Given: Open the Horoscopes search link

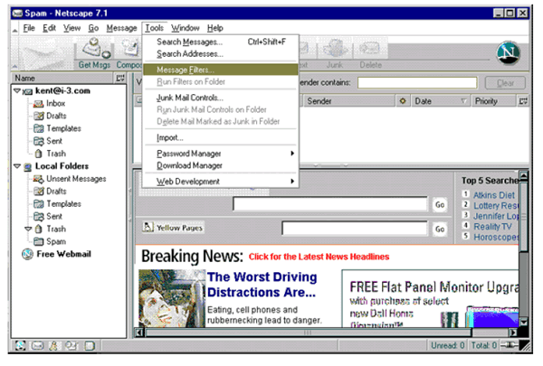Looking at the screenshot, I should click(x=496, y=237).
